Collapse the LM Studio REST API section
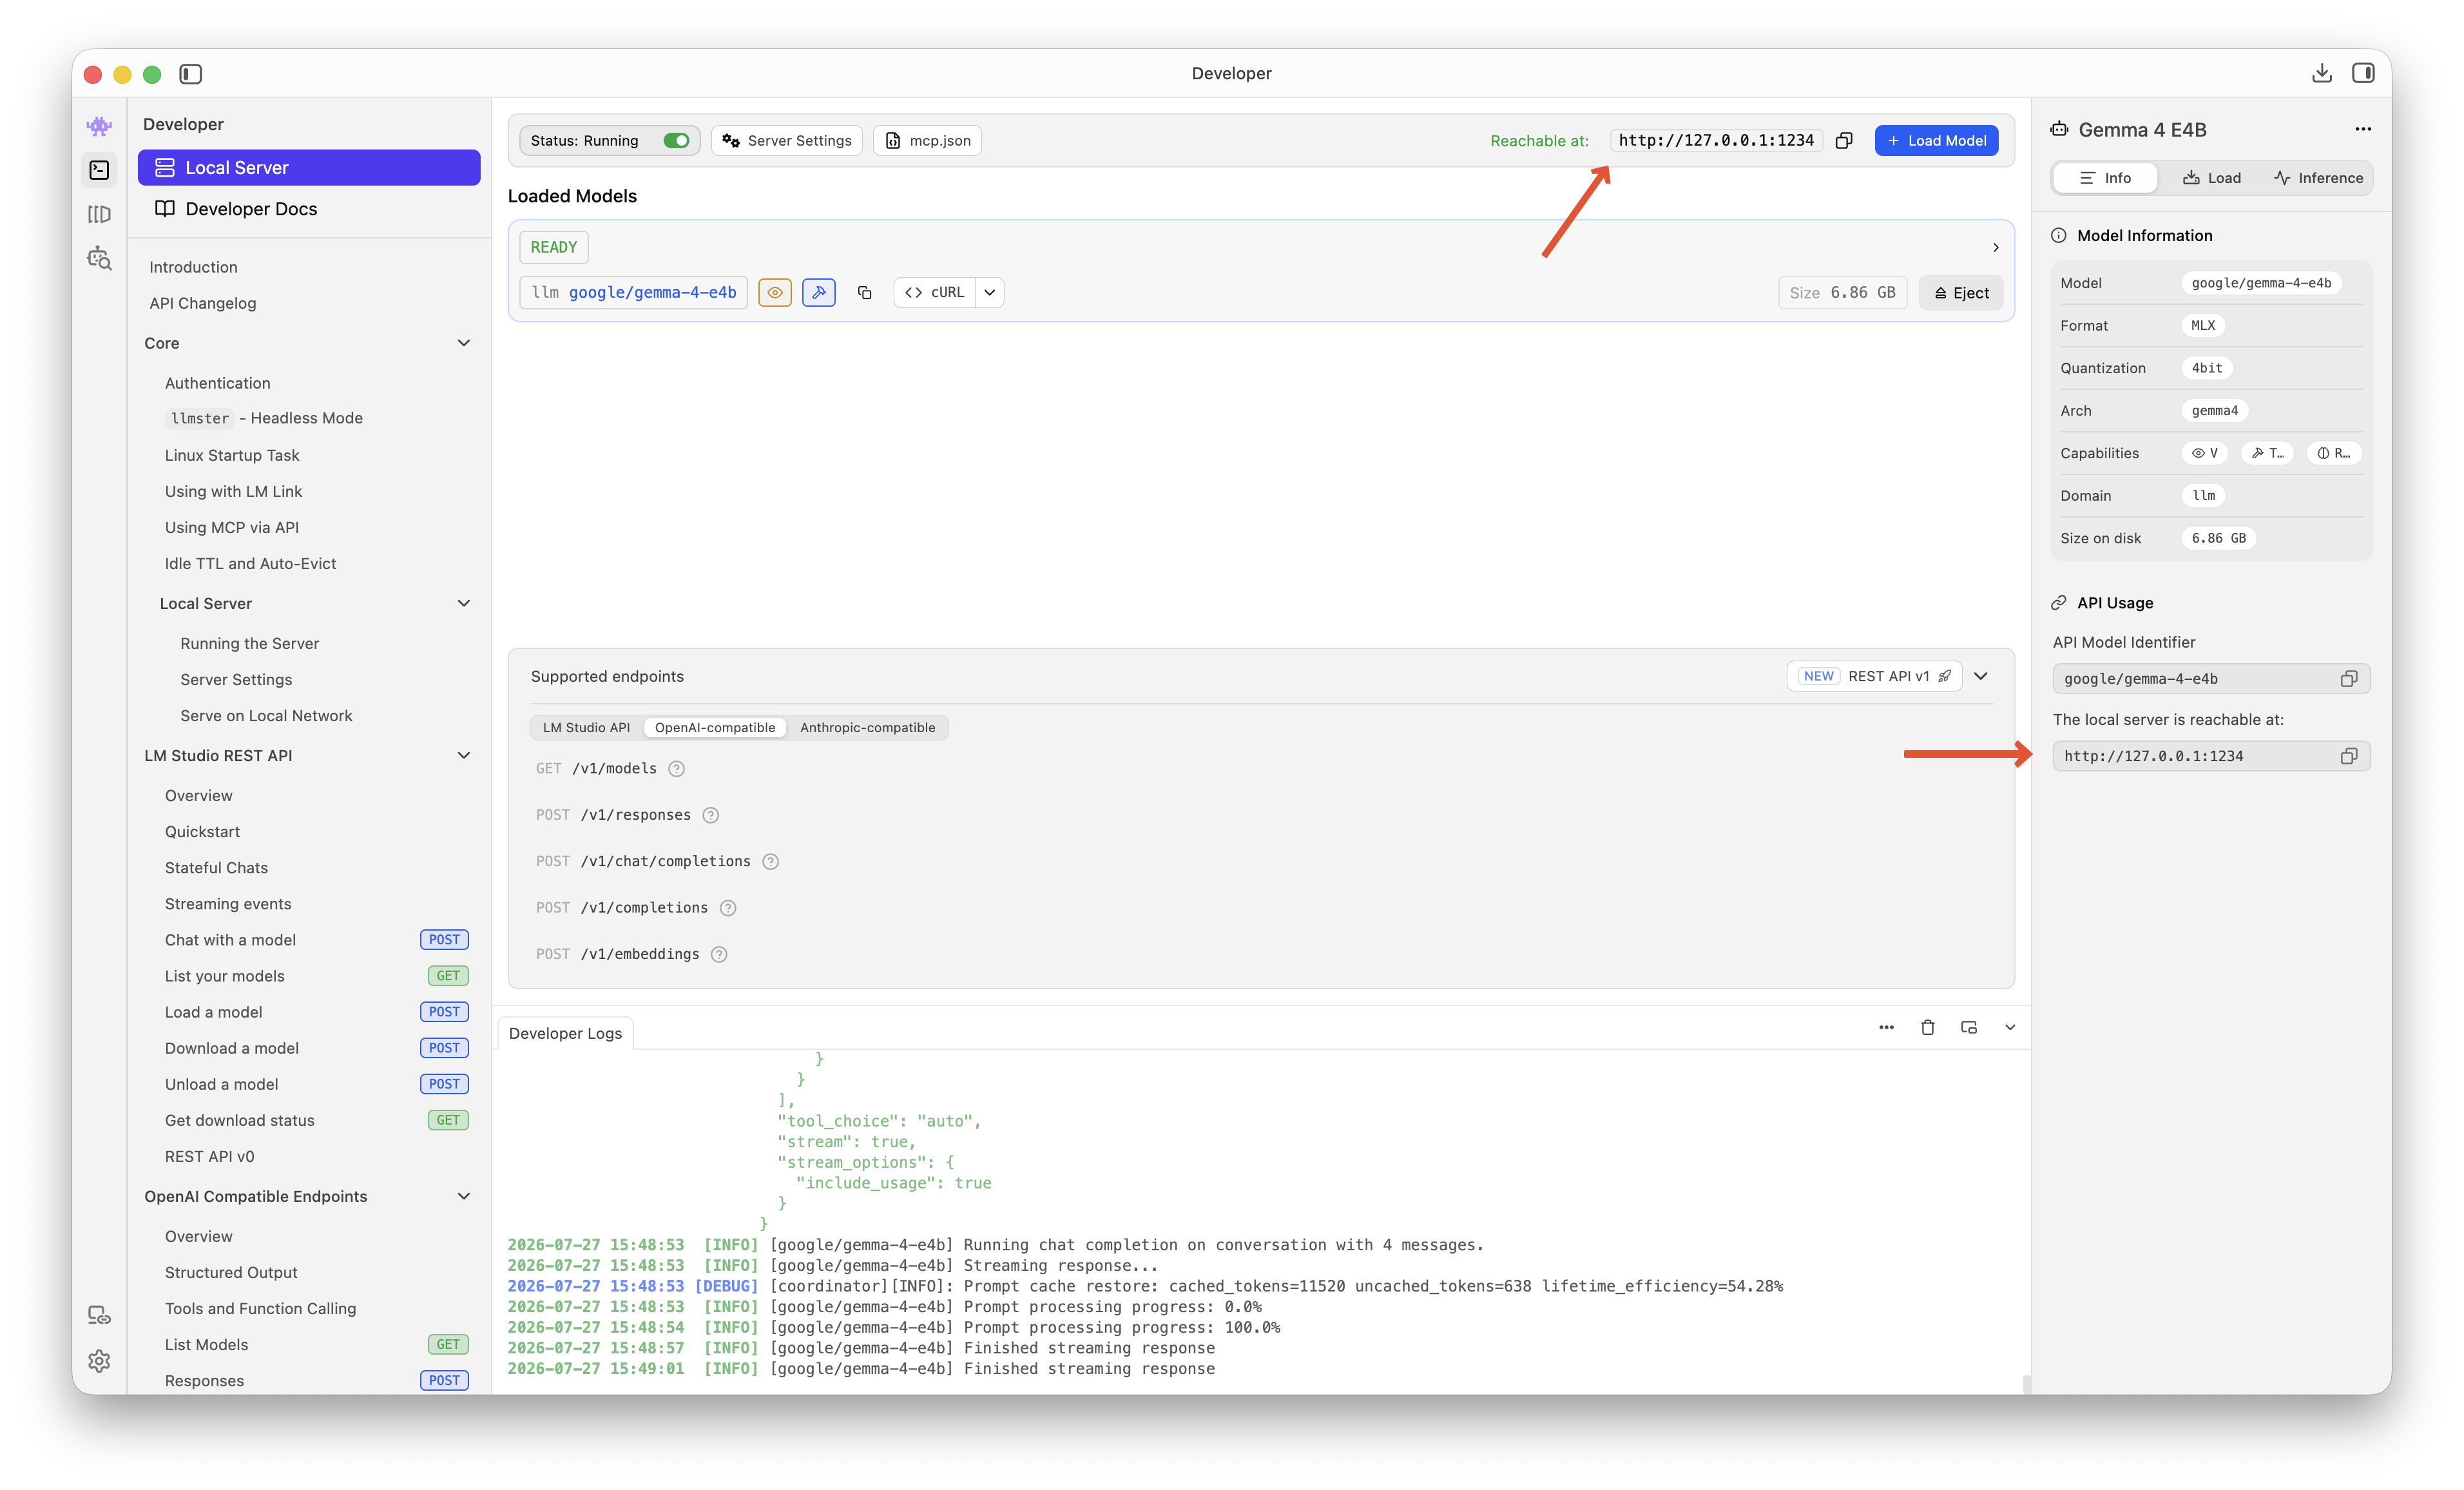Screen dimensions: 2464x1490 point(464,755)
